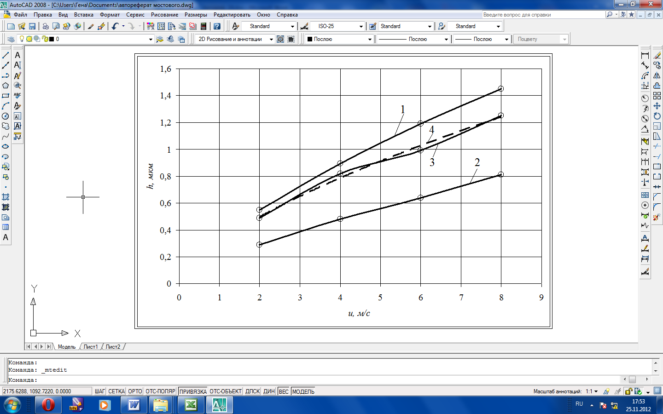Screen dimensions: 663x414
Task: Toggle ВЕС lineweight display
Action: [x=284, y=391]
